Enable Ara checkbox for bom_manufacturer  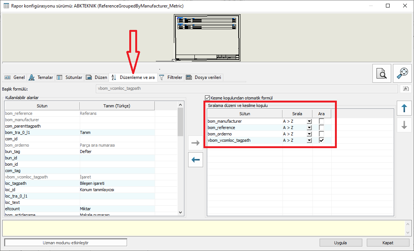pos(321,121)
